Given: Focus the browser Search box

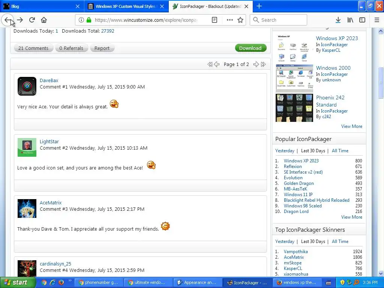Looking at the screenshot, I should pos(278,20).
